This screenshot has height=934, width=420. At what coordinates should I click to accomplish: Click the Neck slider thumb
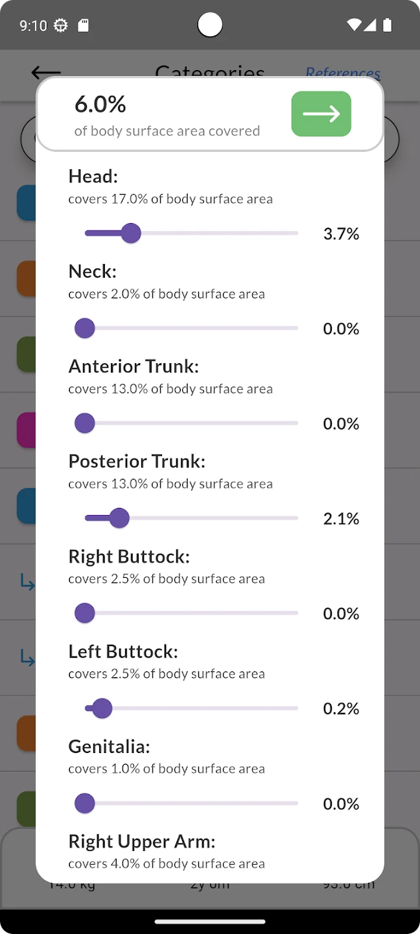click(85, 328)
